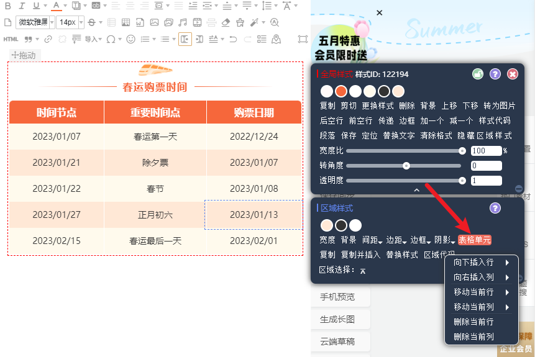The height and width of the screenshot is (357, 535).
Task: Toggle underline formatting
Action: (36, 6)
